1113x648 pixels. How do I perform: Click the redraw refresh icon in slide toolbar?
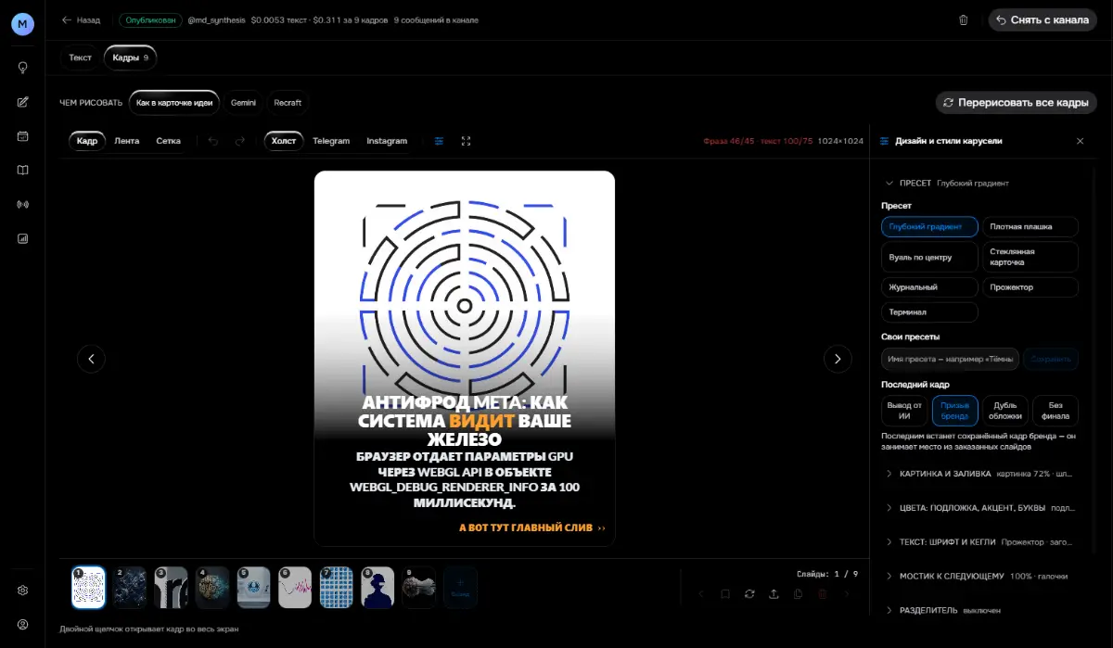[749, 594]
